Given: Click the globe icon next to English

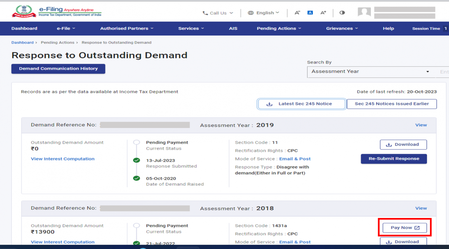Looking at the screenshot, I should (x=250, y=13).
